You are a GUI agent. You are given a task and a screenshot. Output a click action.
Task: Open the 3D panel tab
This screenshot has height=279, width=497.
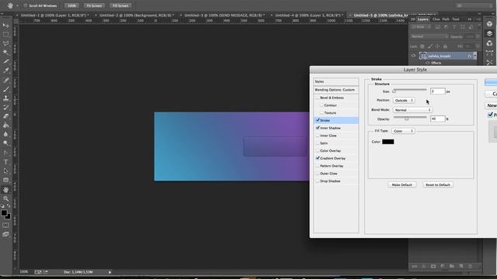[412, 19]
